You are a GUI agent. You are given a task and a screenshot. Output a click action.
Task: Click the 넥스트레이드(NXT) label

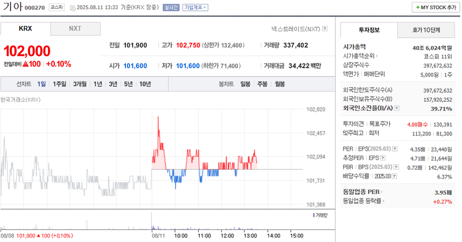(296, 29)
